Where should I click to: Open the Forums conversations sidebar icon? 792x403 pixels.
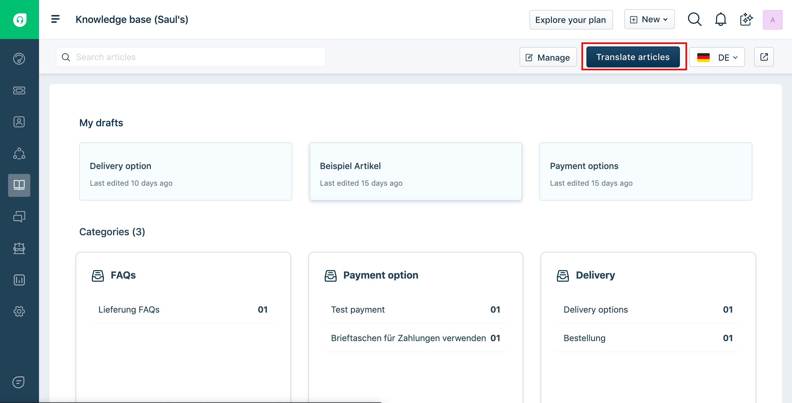tap(19, 217)
